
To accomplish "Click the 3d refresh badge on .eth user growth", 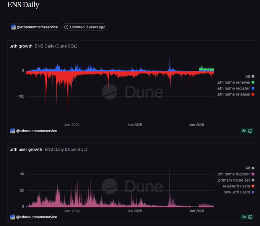I will 247,217.
